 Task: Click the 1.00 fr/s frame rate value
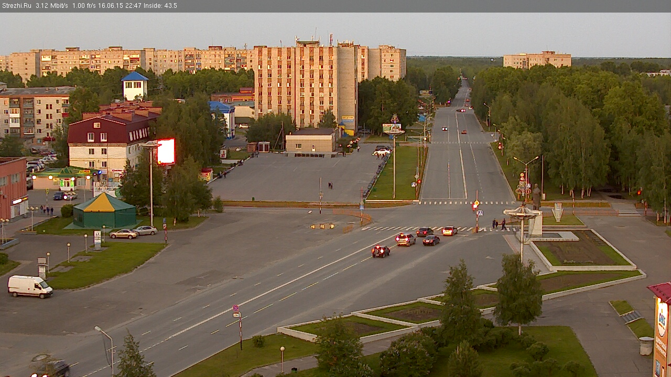point(84,6)
